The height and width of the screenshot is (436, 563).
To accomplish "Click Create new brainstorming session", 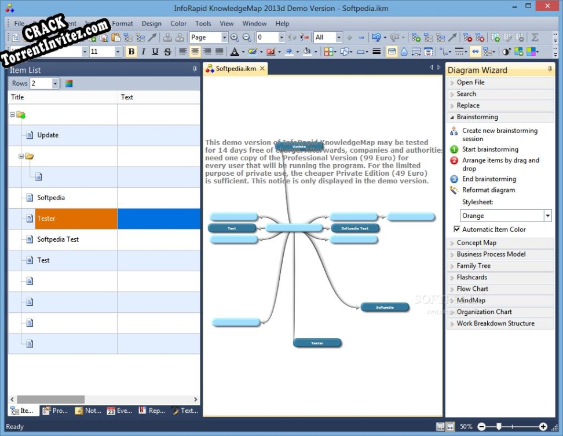I will [x=501, y=134].
